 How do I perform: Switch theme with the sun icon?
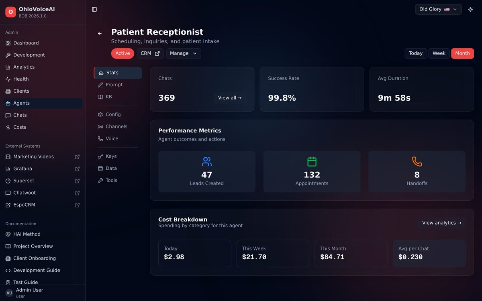coord(470,9)
